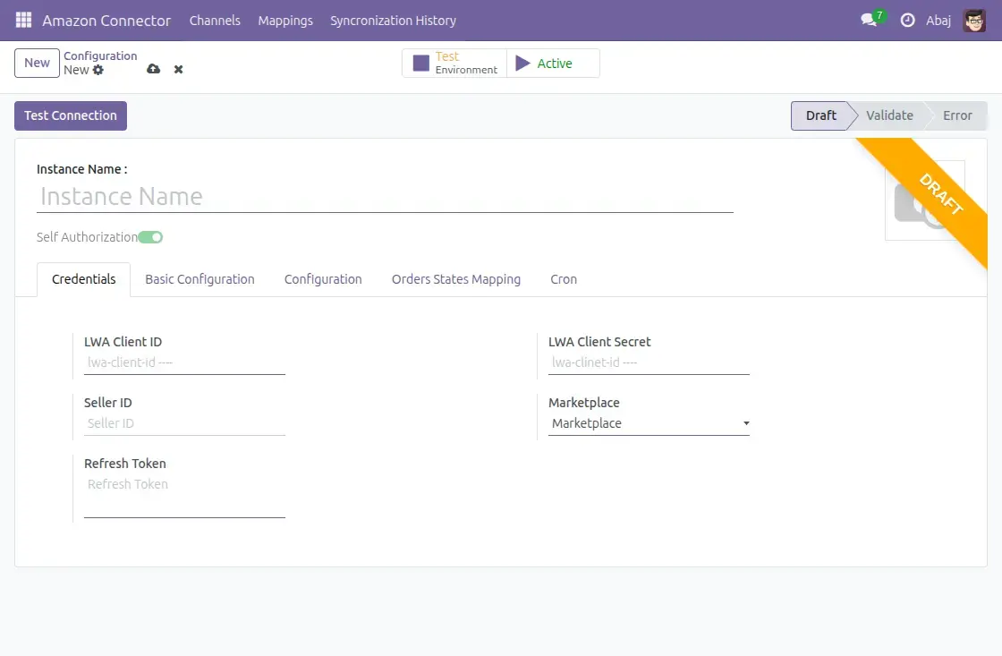Click the user avatar picture
Image resolution: width=1002 pixels, height=656 pixels.
pos(974,20)
